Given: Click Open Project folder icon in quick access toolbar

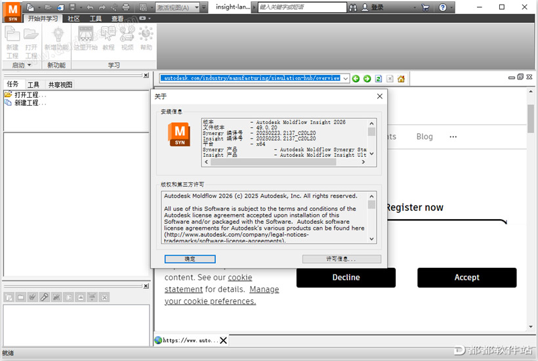Looking at the screenshot, I should (x=48, y=7).
